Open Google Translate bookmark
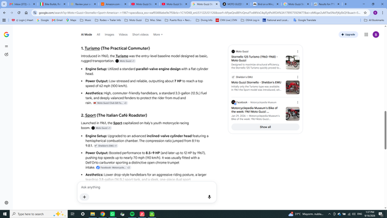The width and height of the screenshot is (387, 218). [x=305, y=20]
